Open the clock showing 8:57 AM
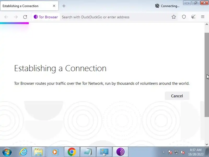This screenshot has width=209, height=157. click(196, 152)
